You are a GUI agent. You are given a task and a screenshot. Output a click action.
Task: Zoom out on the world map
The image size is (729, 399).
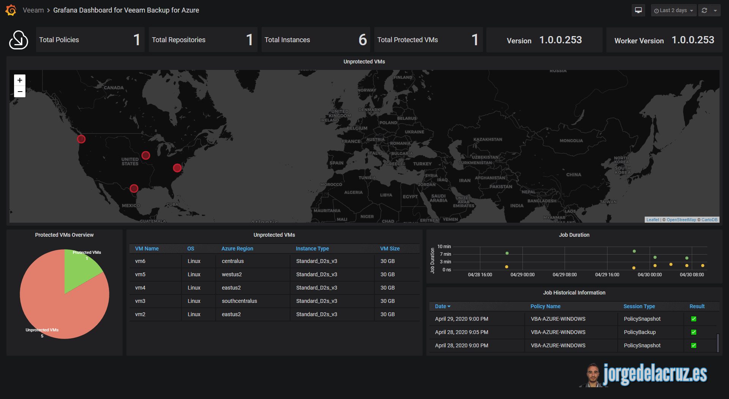(20, 92)
